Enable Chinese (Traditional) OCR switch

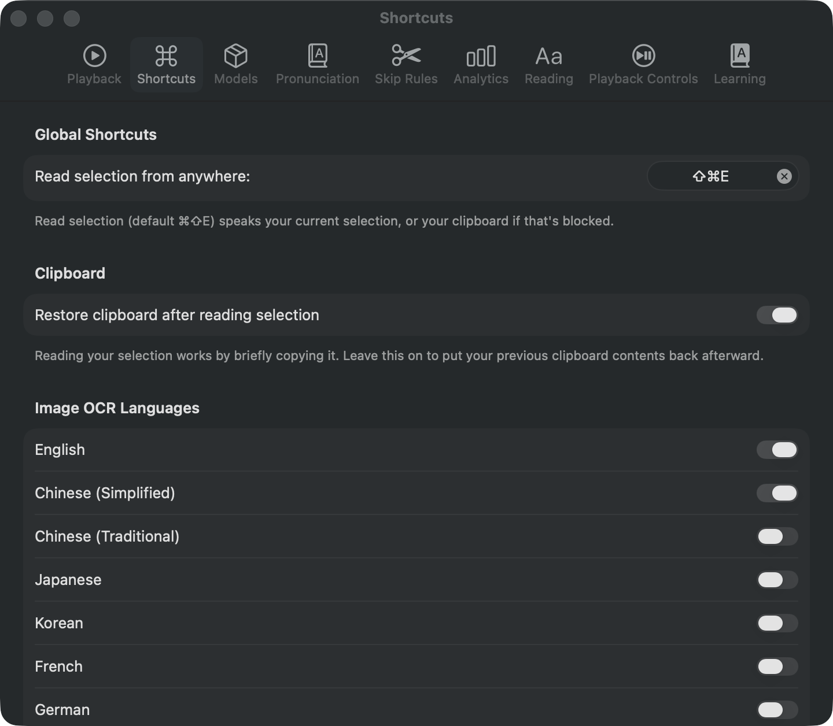pyautogui.click(x=777, y=536)
